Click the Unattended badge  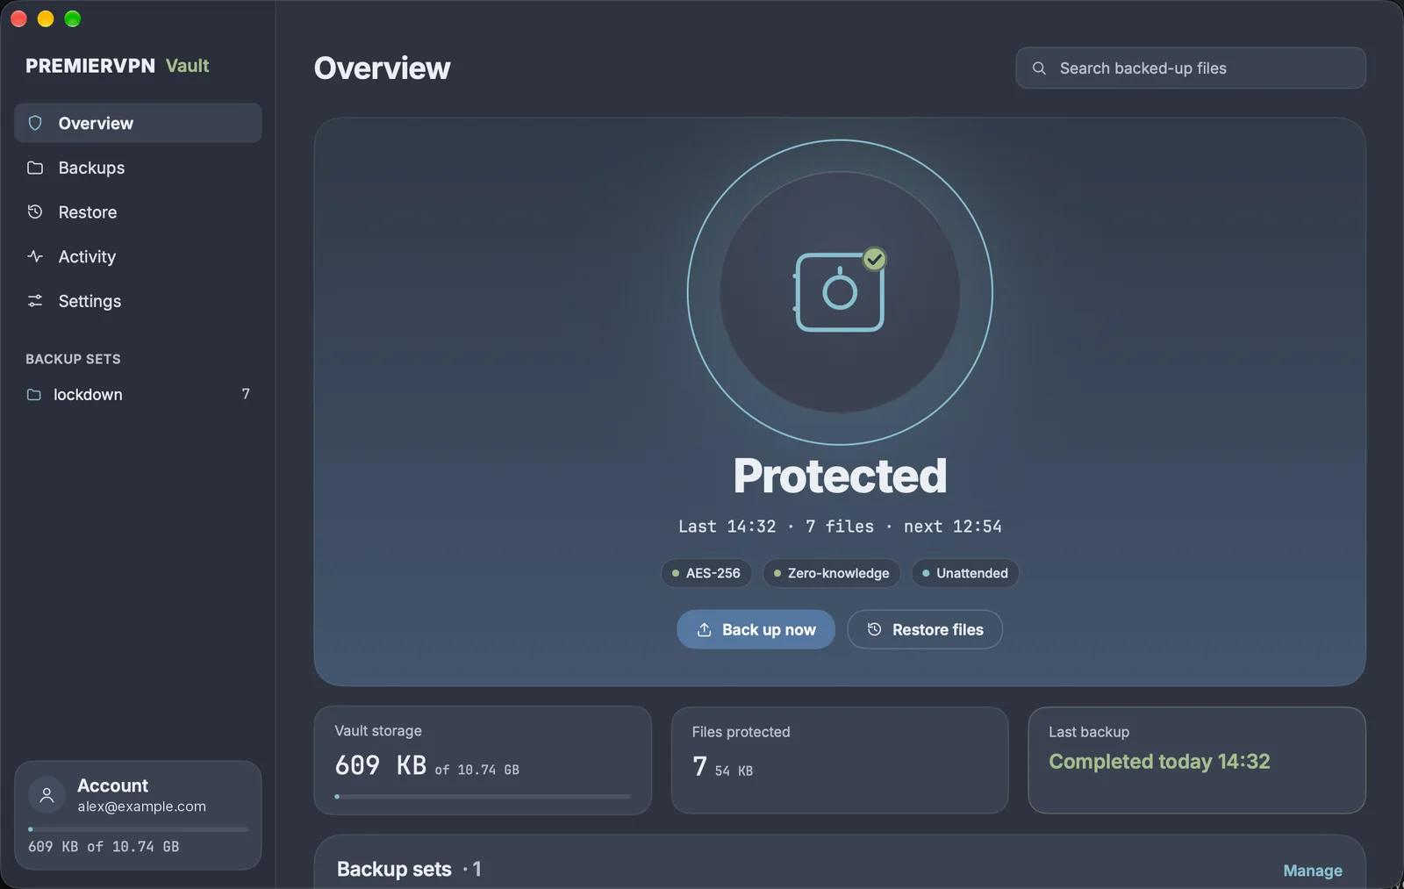(965, 573)
